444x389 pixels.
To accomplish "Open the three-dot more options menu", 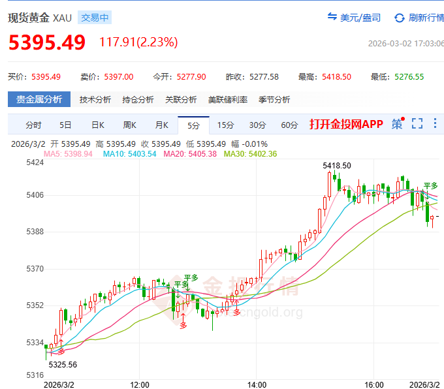I will coord(436,123).
